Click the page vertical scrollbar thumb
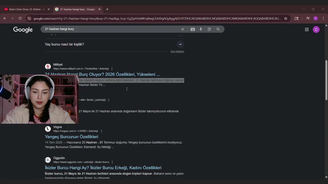This screenshot has width=328, height=184. (x=326, y=80)
